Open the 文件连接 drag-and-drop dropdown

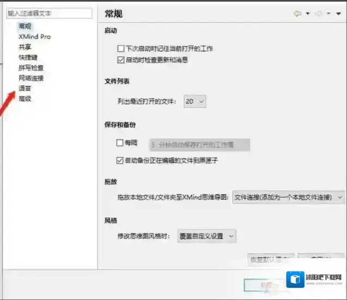tap(288, 197)
